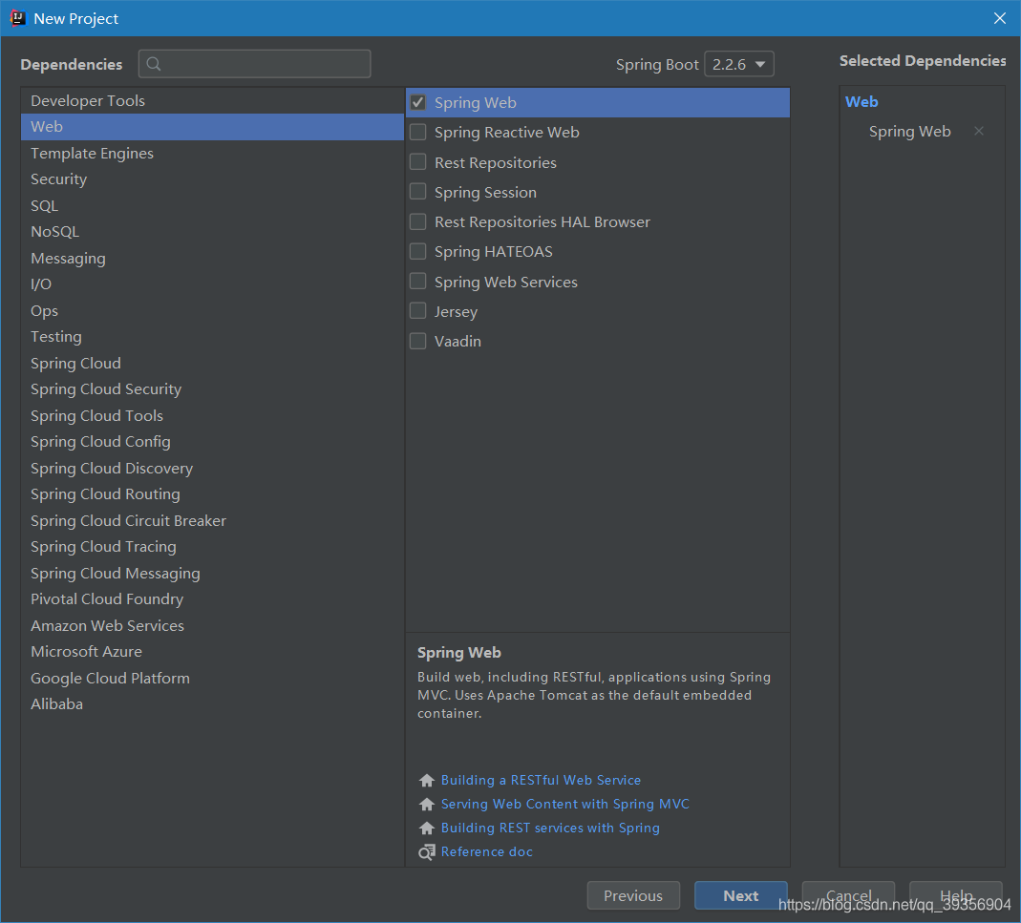The width and height of the screenshot is (1021, 923).
Task: Click the Next button
Action: [x=740, y=895]
